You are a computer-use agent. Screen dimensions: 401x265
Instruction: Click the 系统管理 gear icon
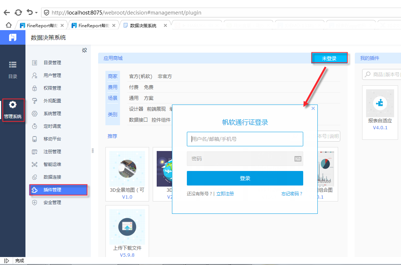click(x=35, y=114)
